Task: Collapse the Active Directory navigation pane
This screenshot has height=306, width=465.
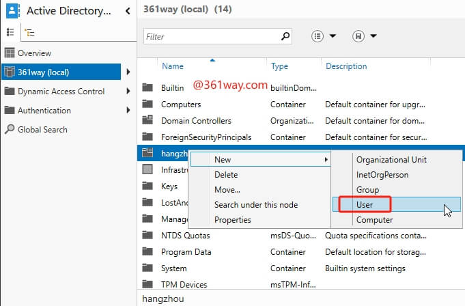Action: point(128,10)
